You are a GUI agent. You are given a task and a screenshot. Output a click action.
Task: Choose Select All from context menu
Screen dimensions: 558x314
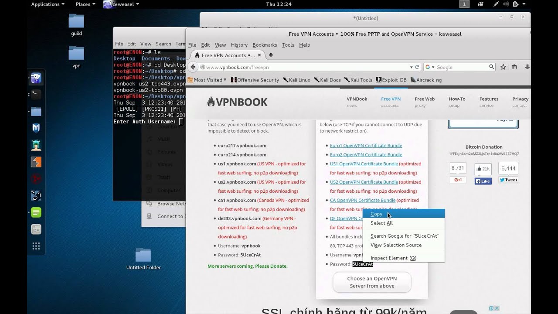404,223
